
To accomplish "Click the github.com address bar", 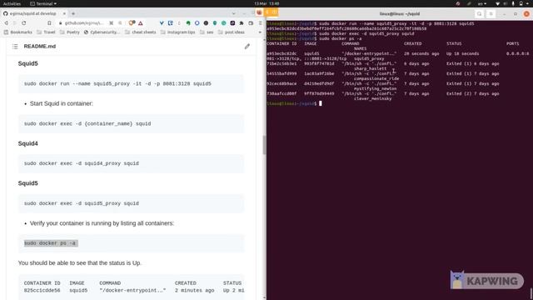I will 83,23.
